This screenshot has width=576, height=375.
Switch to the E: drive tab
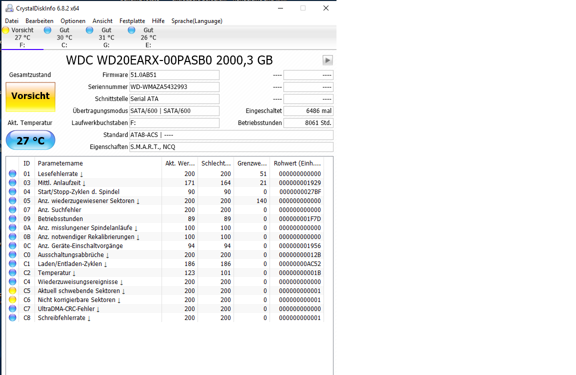pos(148,37)
